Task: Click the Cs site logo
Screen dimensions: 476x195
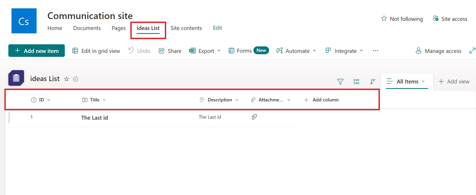Action: (x=24, y=21)
